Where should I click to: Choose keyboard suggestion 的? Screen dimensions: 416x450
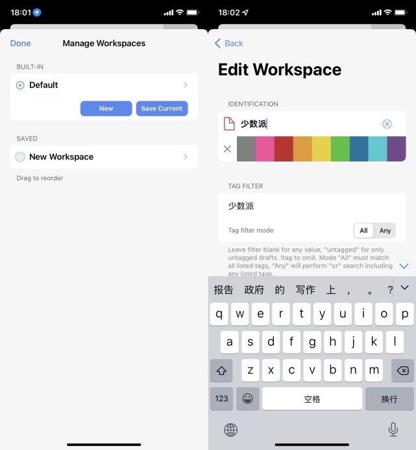(x=280, y=290)
